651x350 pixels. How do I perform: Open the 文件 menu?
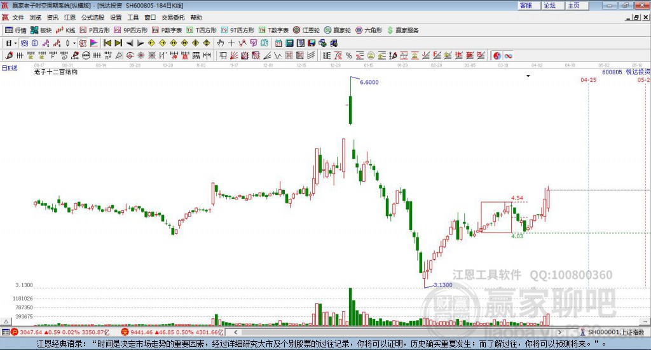[x=18, y=17]
